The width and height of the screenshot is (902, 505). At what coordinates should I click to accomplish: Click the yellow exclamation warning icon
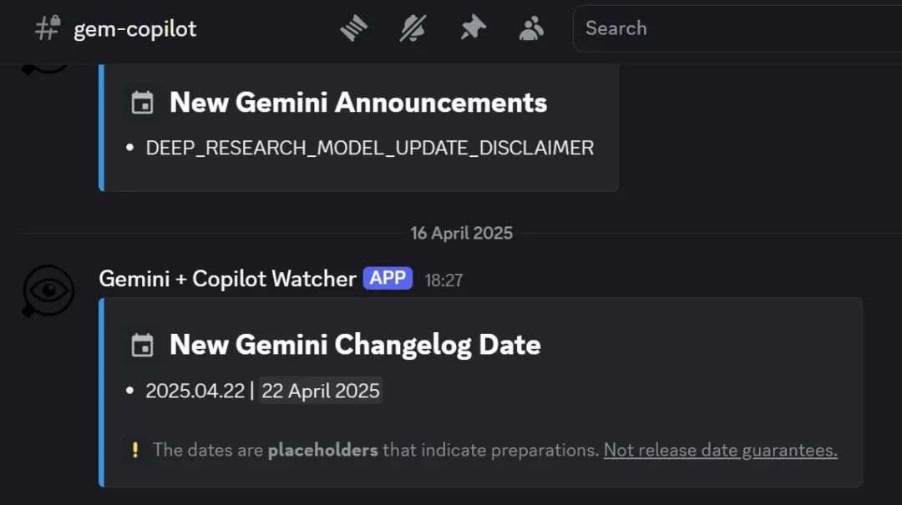tap(135, 450)
